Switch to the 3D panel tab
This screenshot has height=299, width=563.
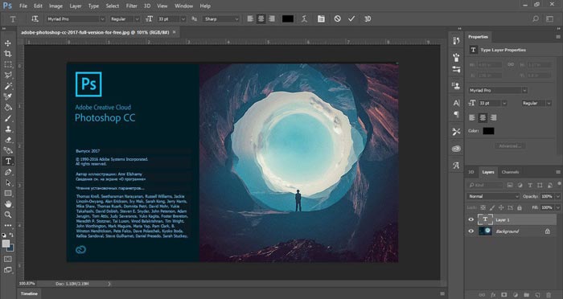point(471,172)
